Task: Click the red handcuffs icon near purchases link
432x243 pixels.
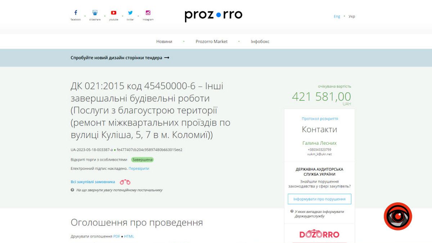Action: click(125, 182)
